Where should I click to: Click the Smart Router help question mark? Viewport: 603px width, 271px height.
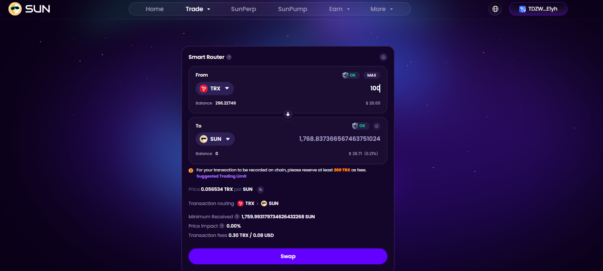pyautogui.click(x=229, y=57)
